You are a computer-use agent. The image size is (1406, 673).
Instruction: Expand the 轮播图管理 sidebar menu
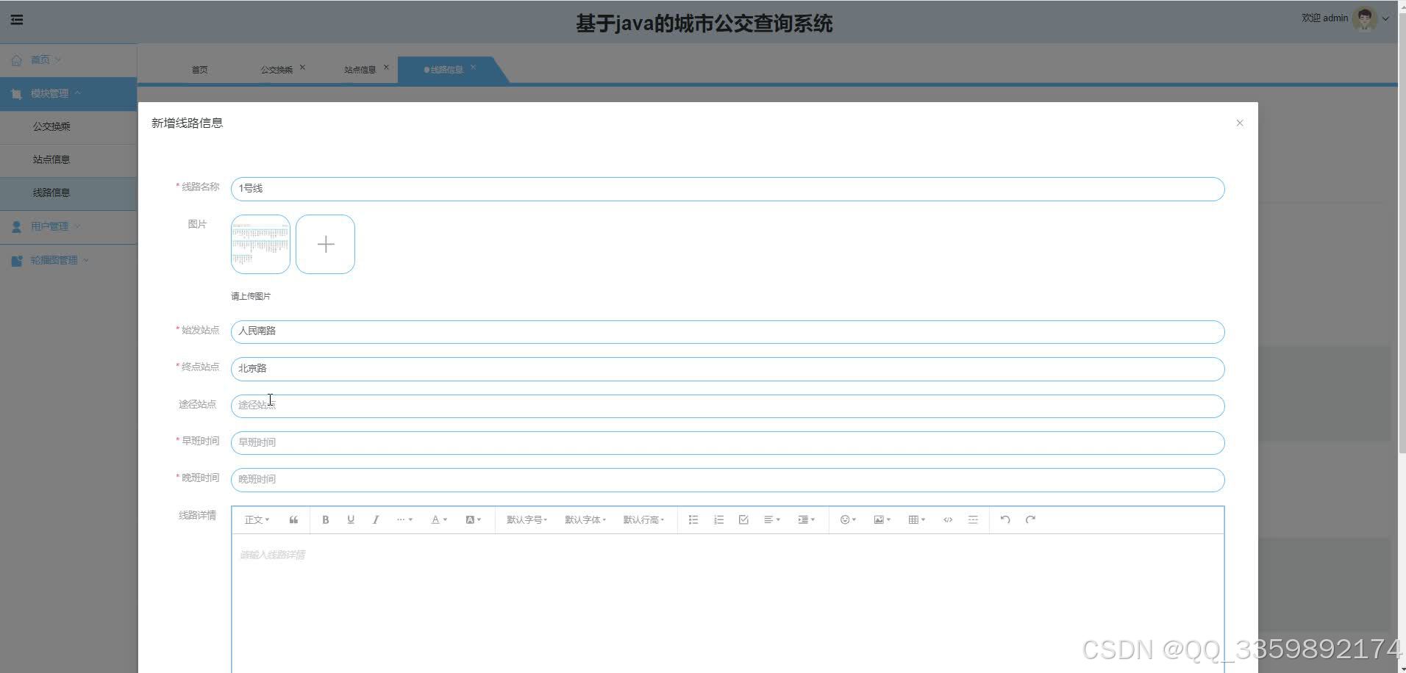pyautogui.click(x=68, y=260)
